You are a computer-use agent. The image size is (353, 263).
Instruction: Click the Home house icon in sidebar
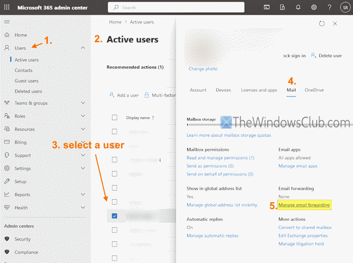(7, 35)
